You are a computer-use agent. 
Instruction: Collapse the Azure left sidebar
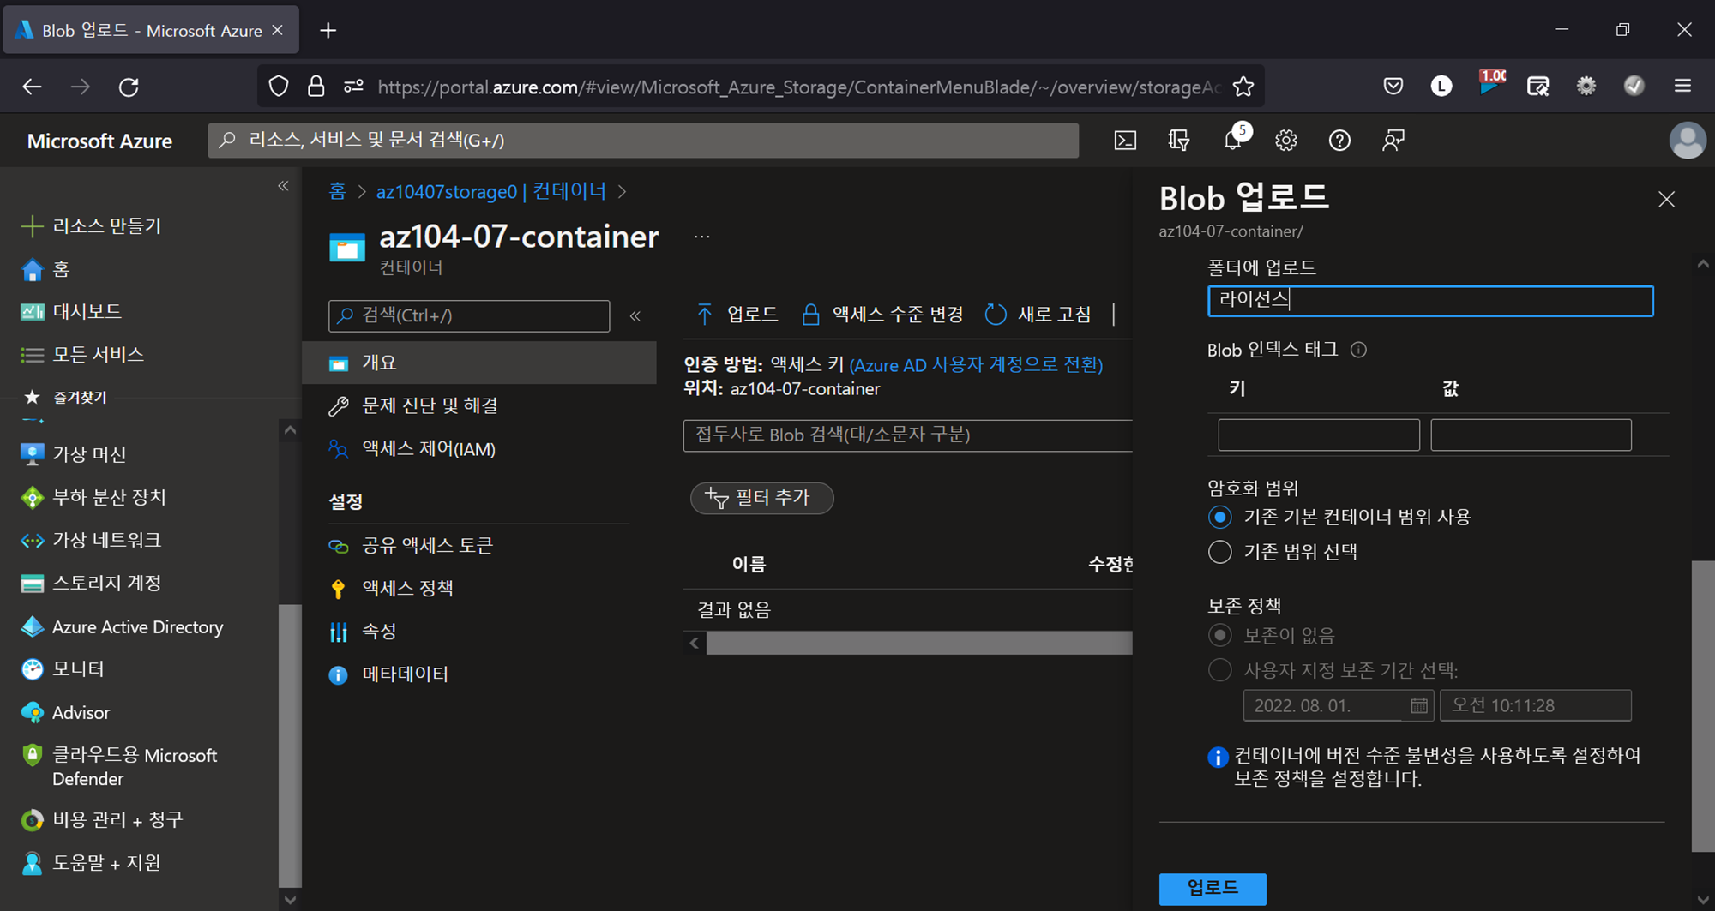point(284,186)
